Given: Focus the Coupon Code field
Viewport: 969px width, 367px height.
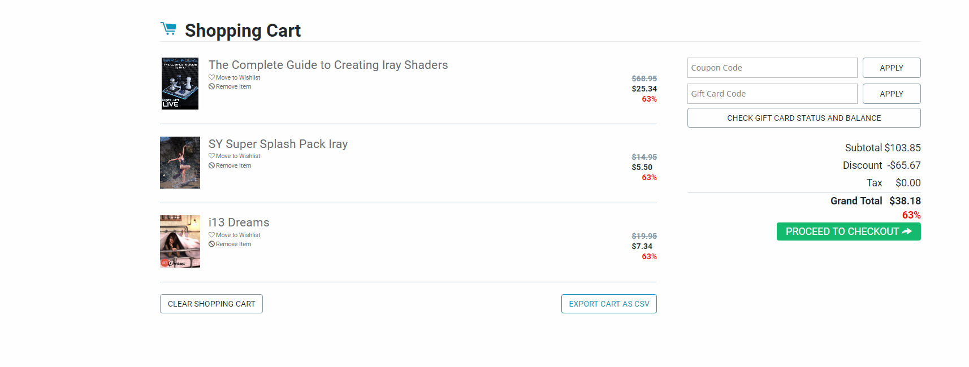Looking at the screenshot, I should click(x=772, y=68).
